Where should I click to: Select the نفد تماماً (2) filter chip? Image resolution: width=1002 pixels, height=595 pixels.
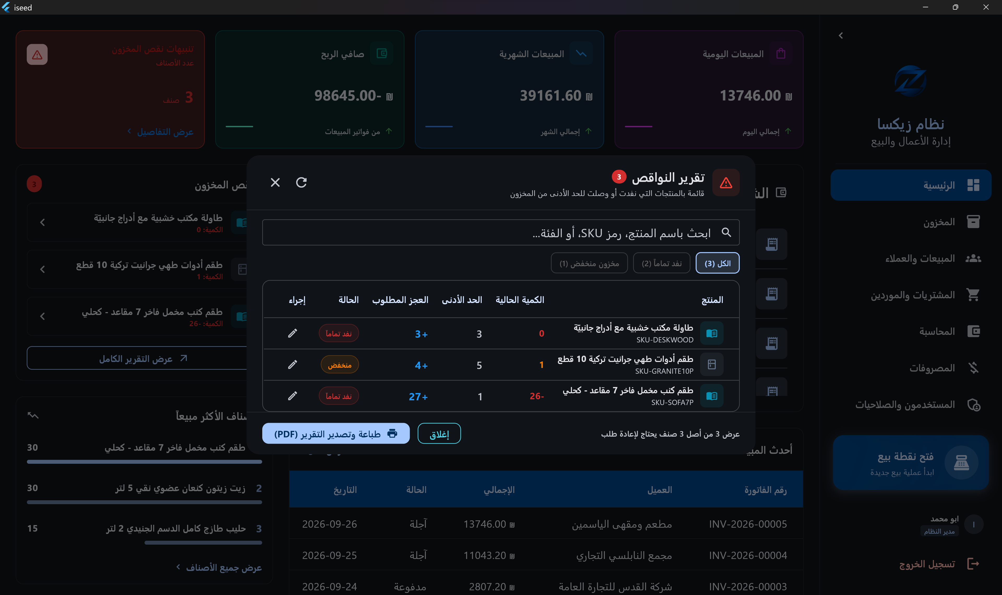click(x=661, y=263)
